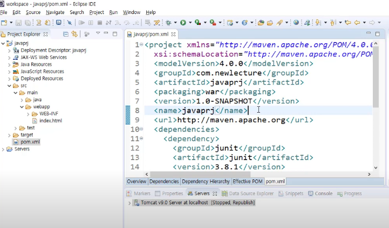Click the editor scroll down arrow
This screenshot has width=389, height=228.
click(376, 168)
